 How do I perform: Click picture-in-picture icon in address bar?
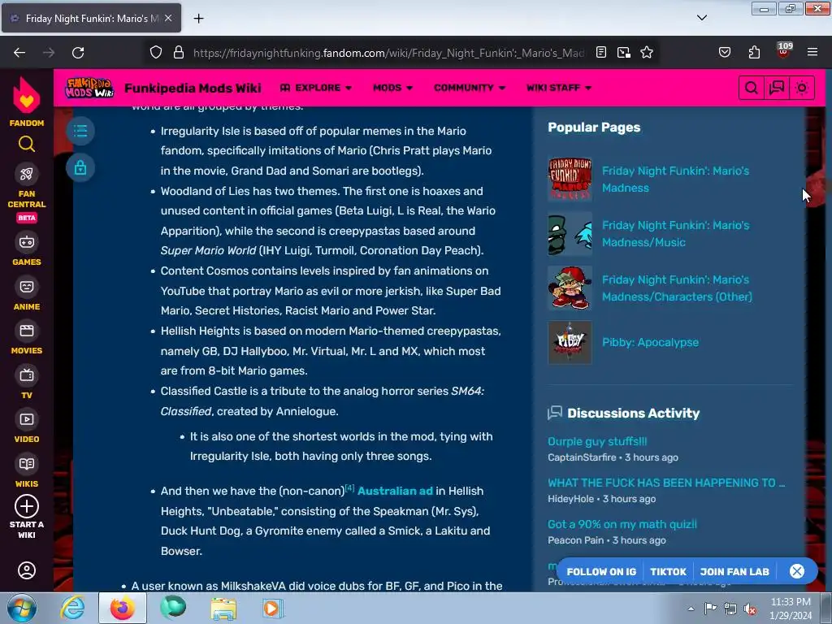pyautogui.click(x=624, y=53)
